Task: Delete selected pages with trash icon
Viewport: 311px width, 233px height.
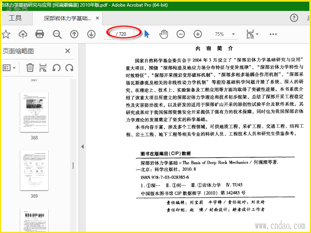Action: click(30, 68)
